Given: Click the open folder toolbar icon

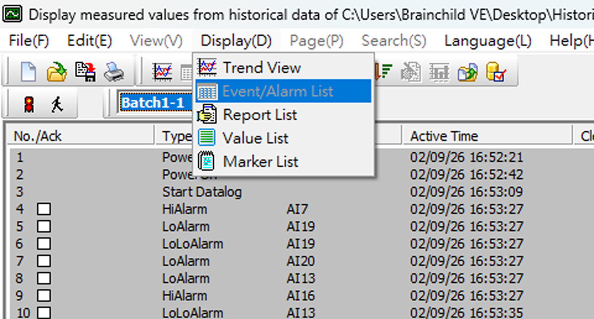Looking at the screenshot, I should [x=56, y=73].
